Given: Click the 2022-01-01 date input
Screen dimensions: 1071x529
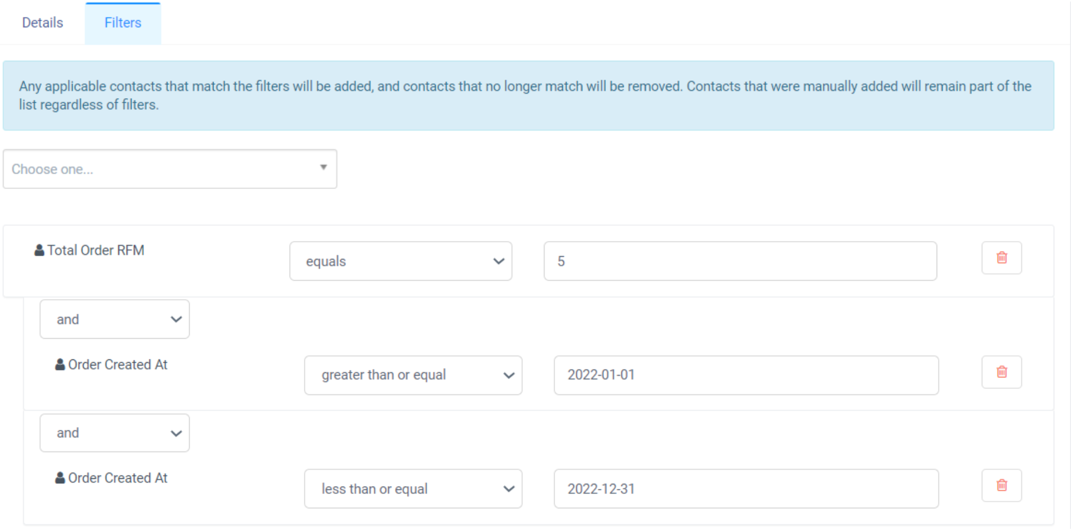Looking at the screenshot, I should [x=746, y=375].
